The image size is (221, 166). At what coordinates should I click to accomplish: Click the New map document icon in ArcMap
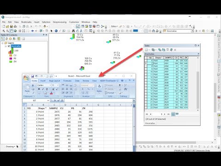click(4, 26)
